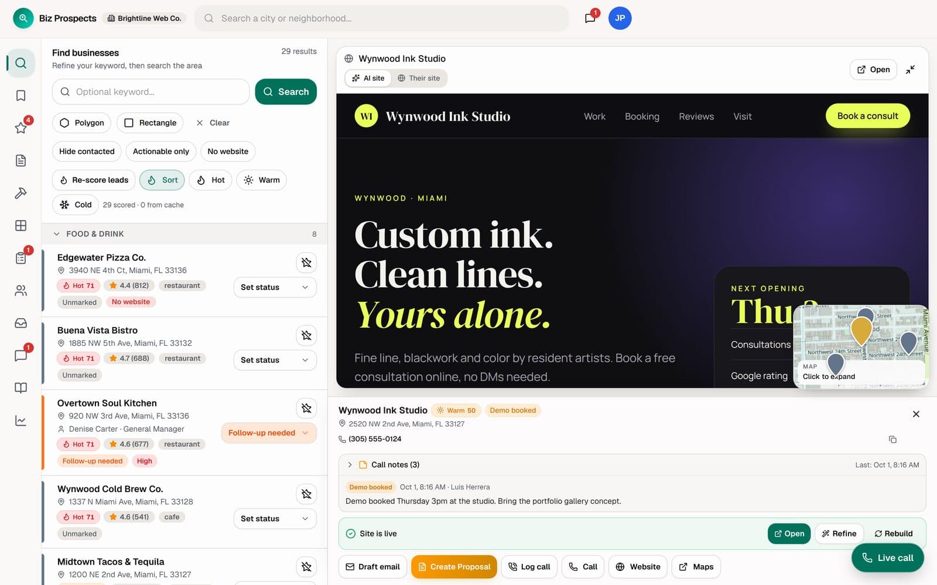
Task: Open the Reviews nav item in the preview
Action: pyautogui.click(x=696, y=116)
